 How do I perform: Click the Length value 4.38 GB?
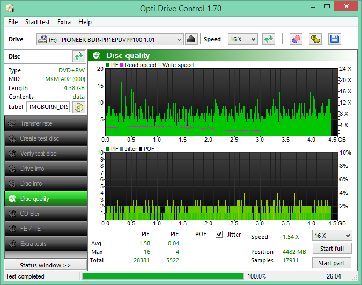(74, 88)
